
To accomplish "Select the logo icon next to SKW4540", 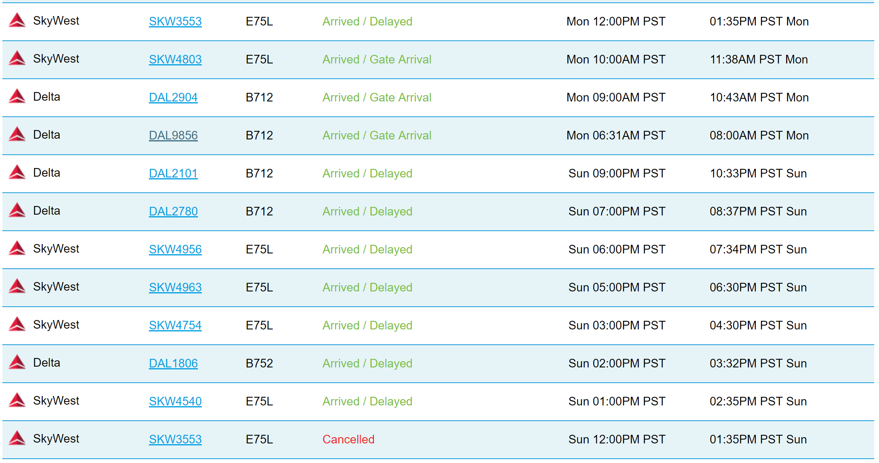I will (x=17, y=401).
